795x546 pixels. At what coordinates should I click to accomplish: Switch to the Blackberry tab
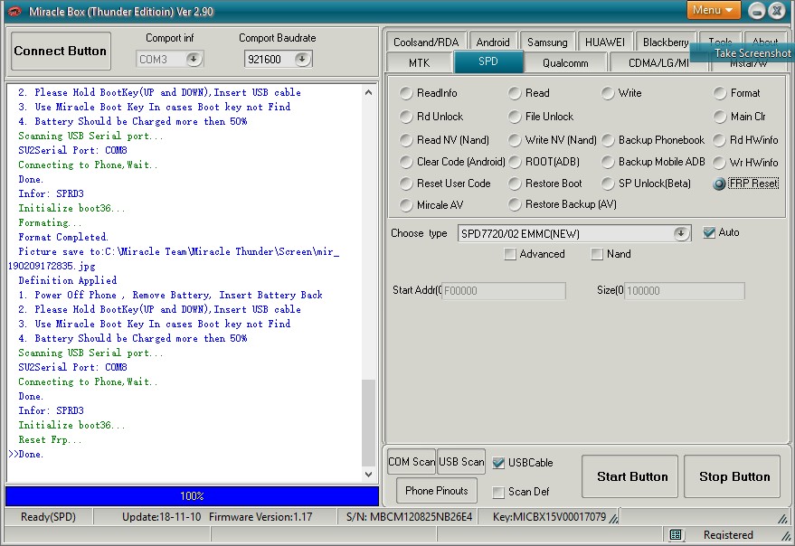pos(665,42)
